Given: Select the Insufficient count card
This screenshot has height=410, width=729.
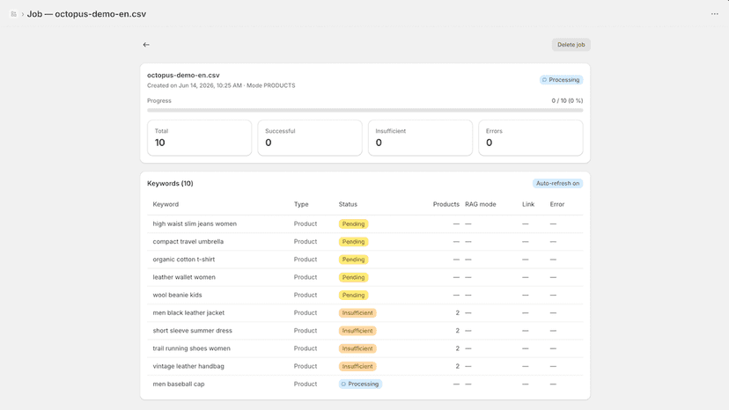Looking at the screenshot, I should click(x=420, y=137).
